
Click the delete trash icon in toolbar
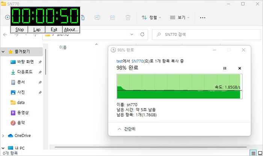128,17
